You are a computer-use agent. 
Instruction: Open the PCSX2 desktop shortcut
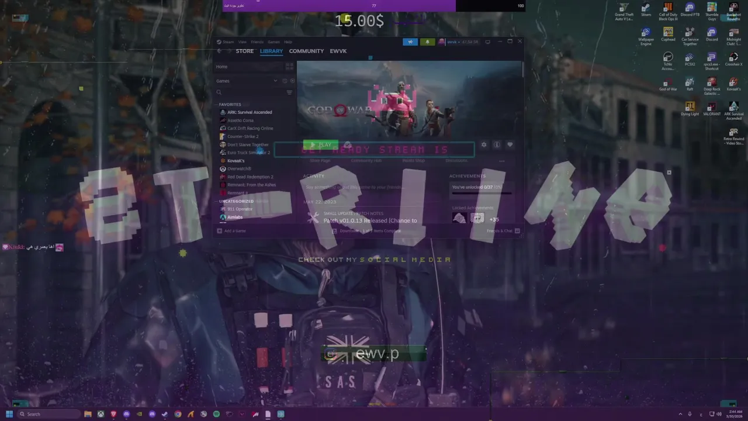pos(690,59)
